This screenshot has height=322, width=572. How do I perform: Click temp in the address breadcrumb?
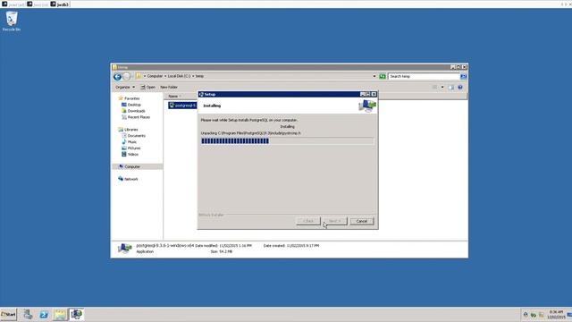199,76
